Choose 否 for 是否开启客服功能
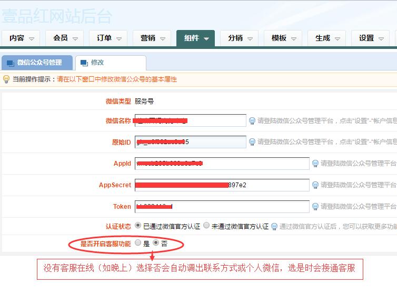Viewport: 397px width, 294px height. tap(156, 243)
